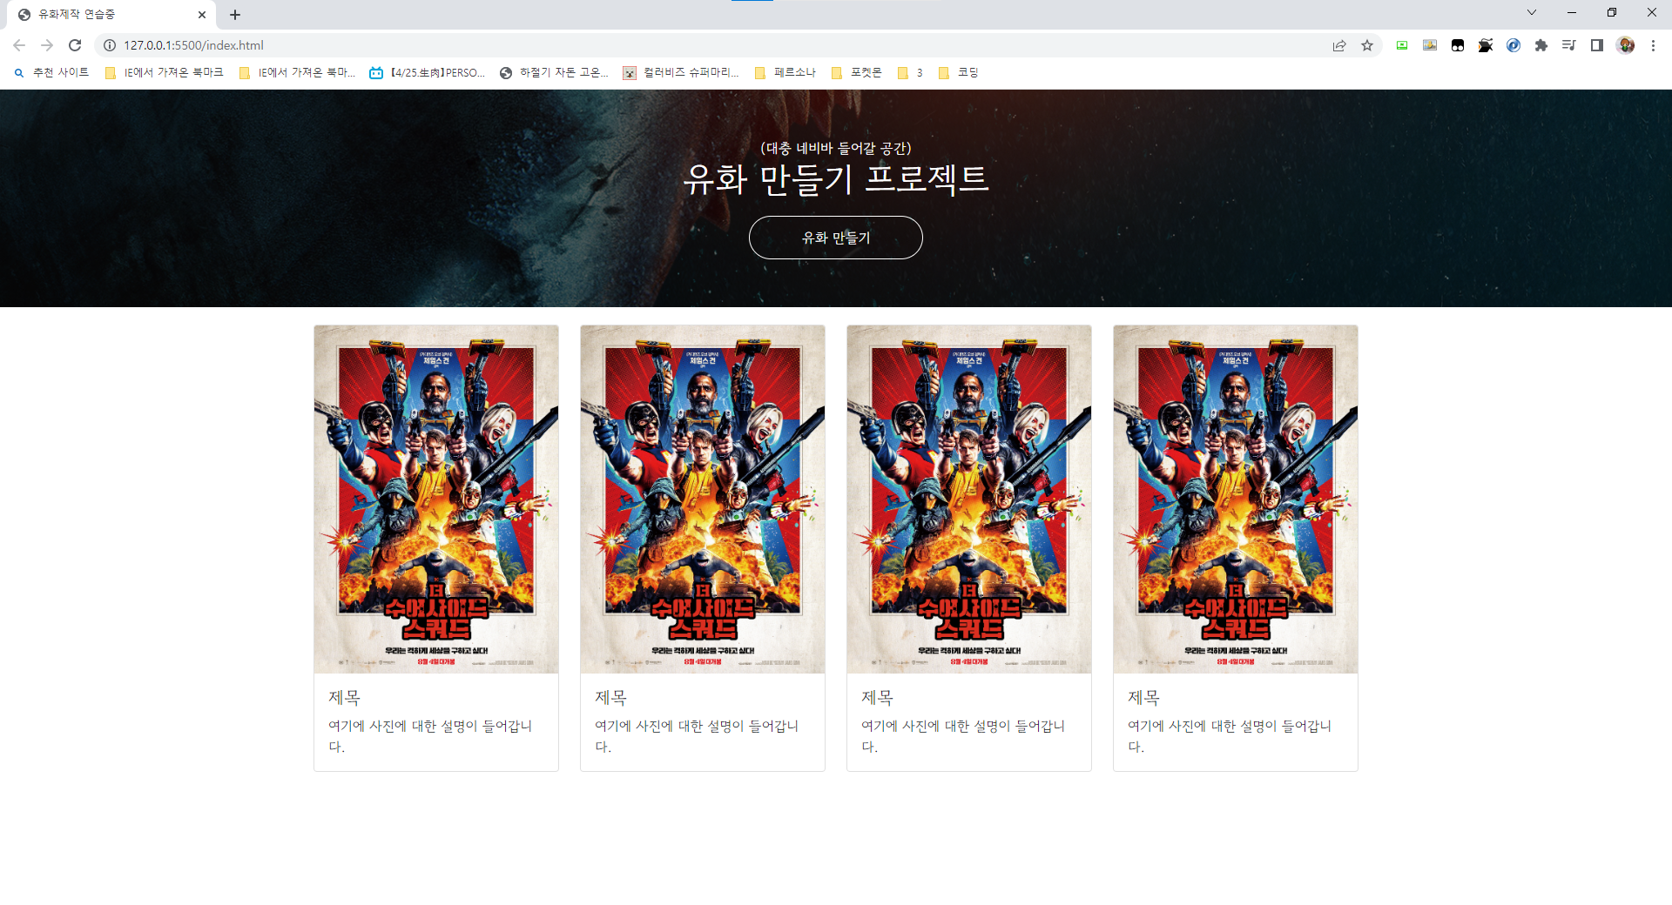
Task: Click the (대충 네비바 들어갈 공간) text
Action: (836, 148)
